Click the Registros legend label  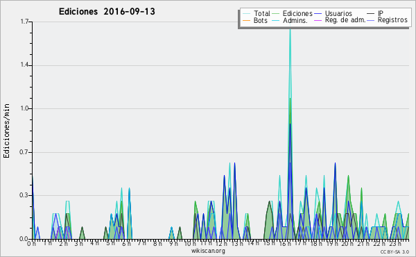coord(392,20)
